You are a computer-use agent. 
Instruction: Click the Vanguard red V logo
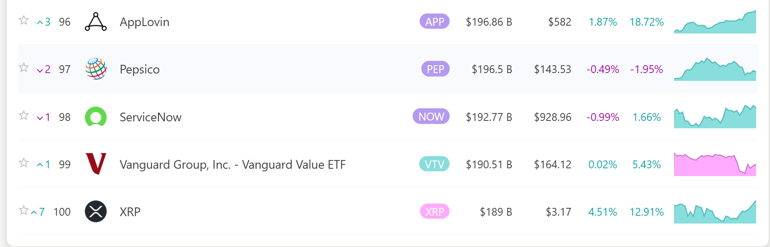(x=96, y=164)
